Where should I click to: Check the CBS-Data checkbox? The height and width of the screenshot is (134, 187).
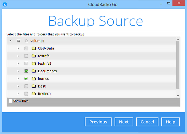click(x=26, y=48)
